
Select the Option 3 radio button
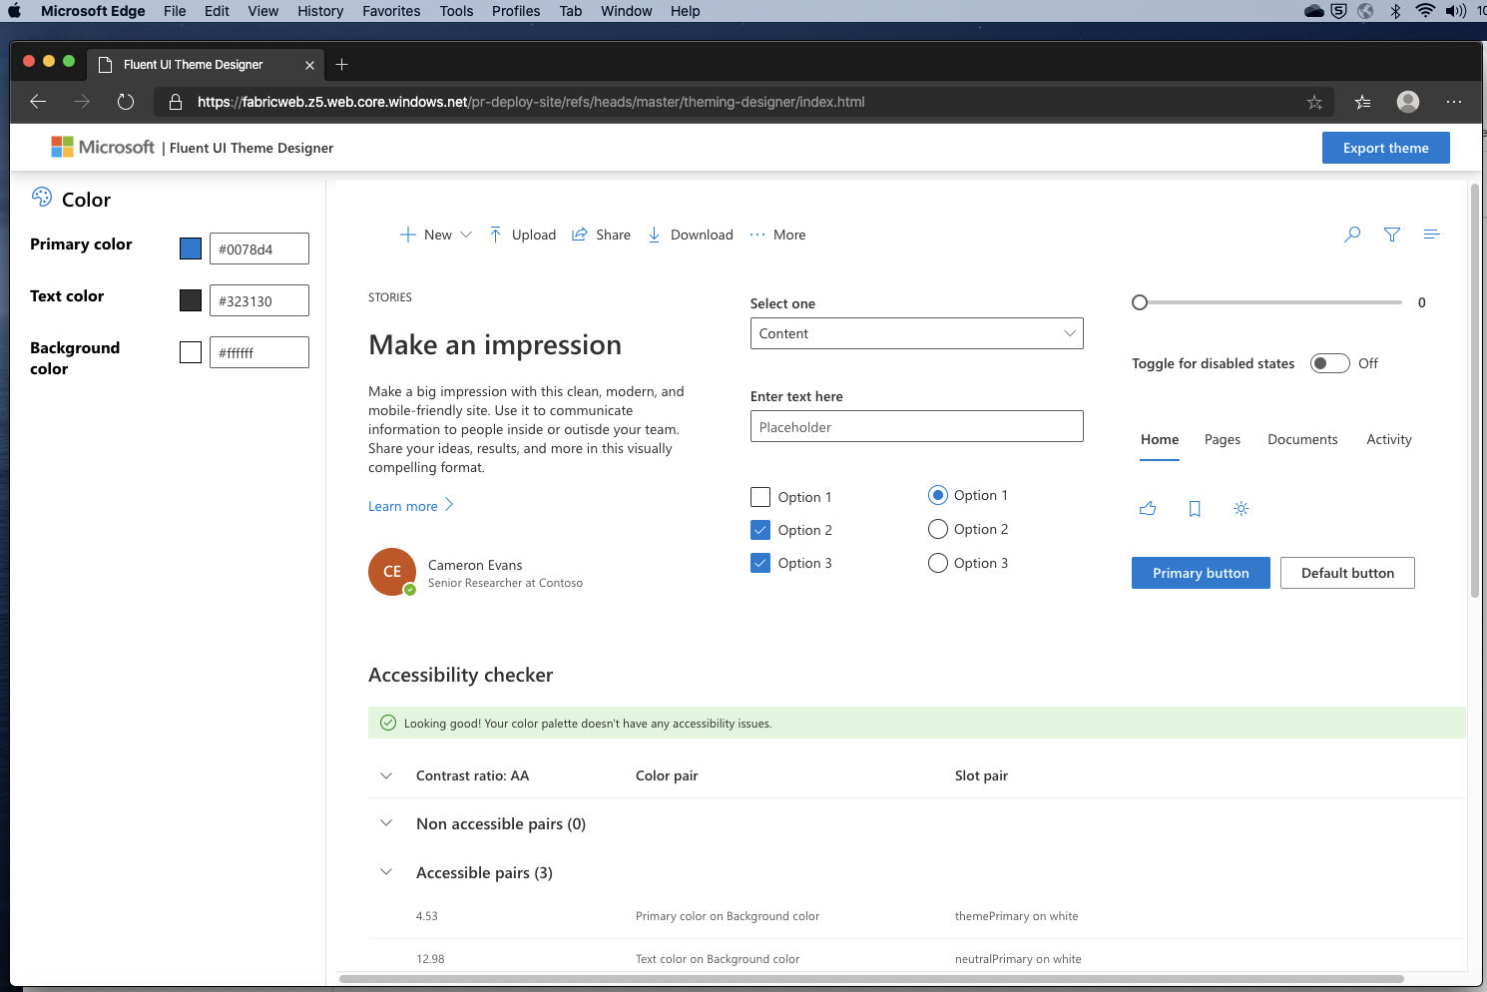click(x=937, y=562)
